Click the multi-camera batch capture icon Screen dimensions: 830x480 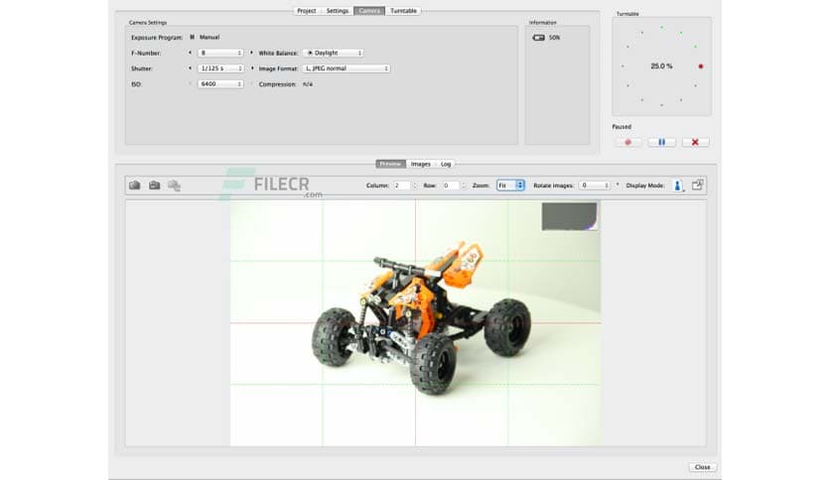click(x=174, y=185)
